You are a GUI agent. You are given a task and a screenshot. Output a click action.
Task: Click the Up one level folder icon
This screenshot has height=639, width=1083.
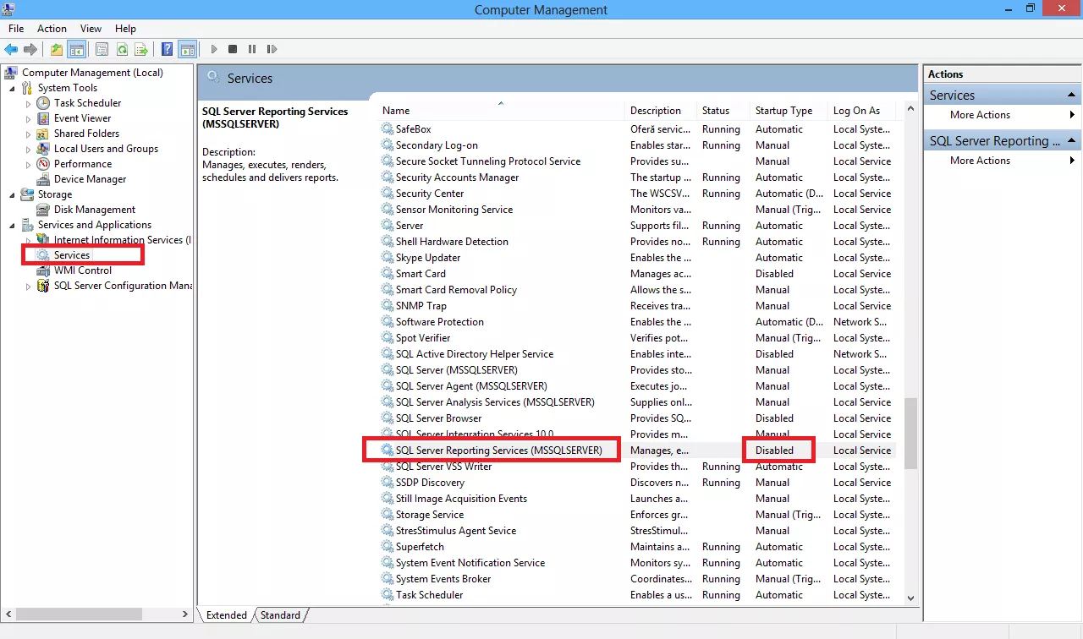(x=57, y=50)
